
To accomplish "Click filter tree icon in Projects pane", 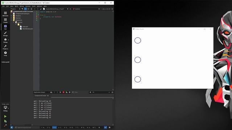I will 22,9.
